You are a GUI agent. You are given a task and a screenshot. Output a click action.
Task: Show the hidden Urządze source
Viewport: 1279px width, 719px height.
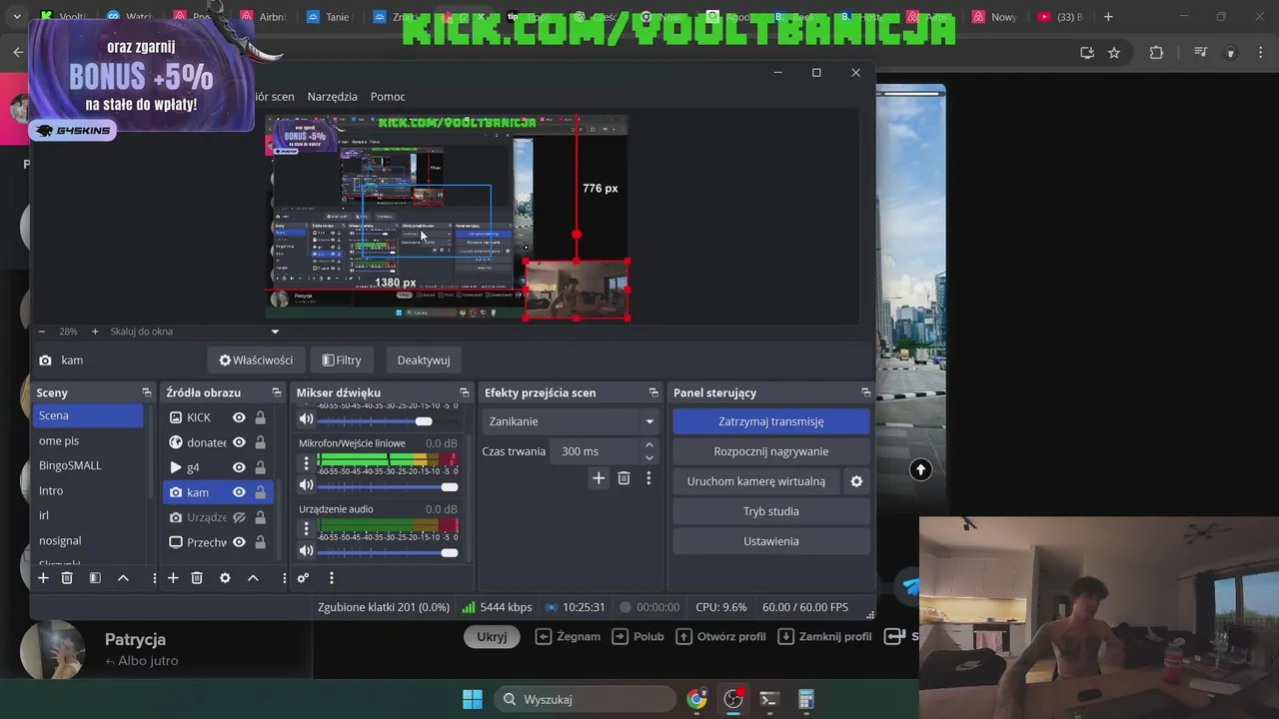click(x=239, y=517)
